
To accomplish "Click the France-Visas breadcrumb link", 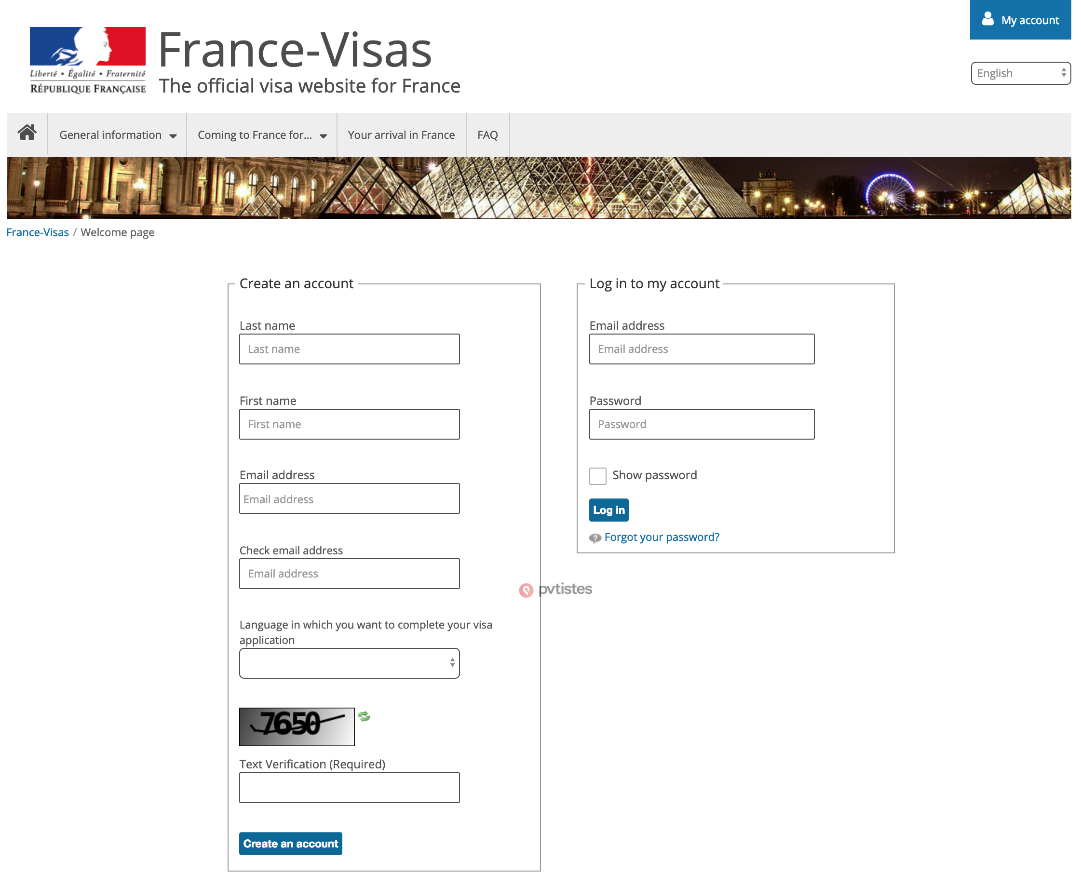I will pos(37,232).
